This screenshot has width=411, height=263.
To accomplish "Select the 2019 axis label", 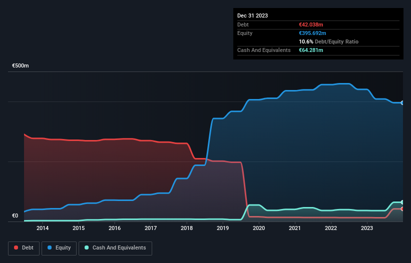I will pyautogui.click(x=223, y=228).
